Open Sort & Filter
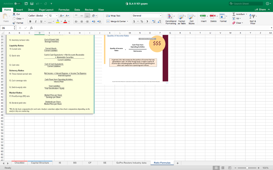 (253, 19)
